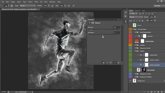
Task: Hide the Background layer
Action: [x=130, y=81]
